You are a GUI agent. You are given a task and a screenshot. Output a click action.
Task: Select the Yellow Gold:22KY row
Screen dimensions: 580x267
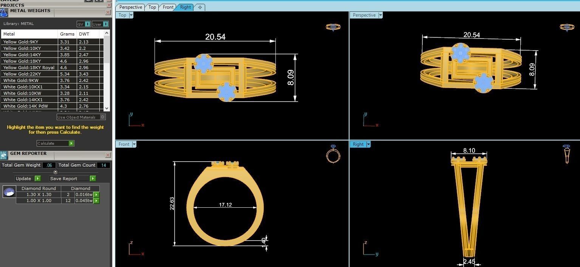pos(53,74)
